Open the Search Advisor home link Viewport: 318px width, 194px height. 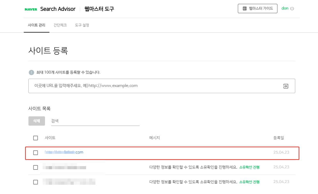point(58,9)
